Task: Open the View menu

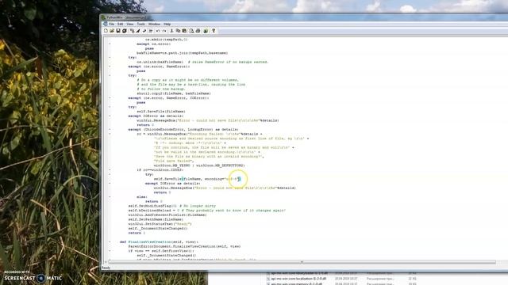Action: point(130,24)
